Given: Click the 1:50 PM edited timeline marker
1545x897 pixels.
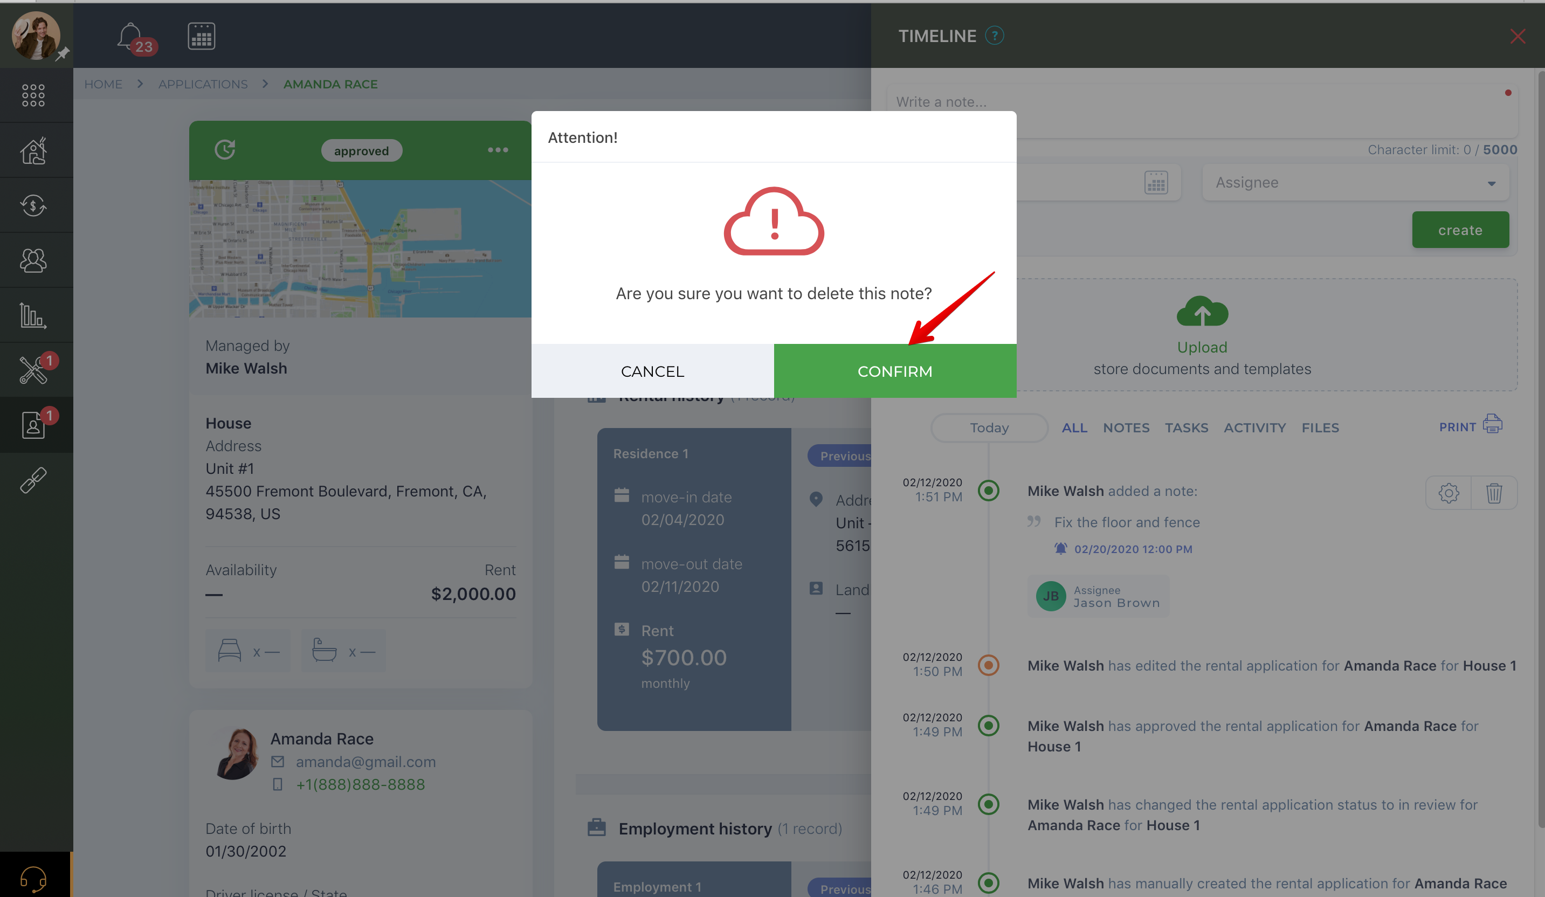Looking at the screenshot, I should 988,665.
